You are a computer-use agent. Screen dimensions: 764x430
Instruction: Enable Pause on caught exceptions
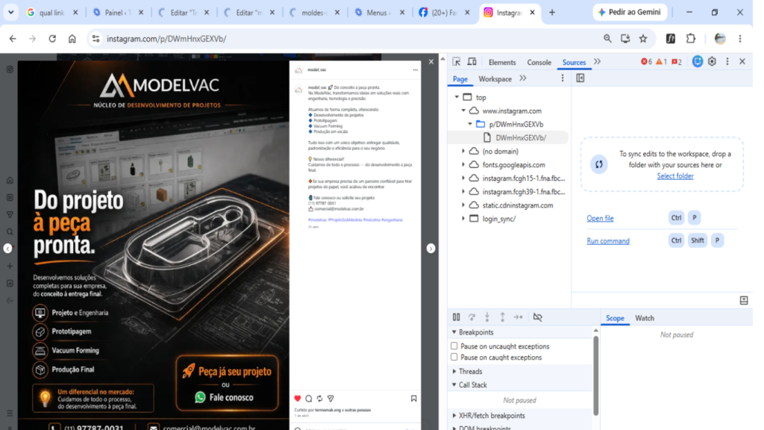pos(454,357)
